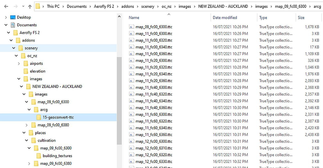The width and height of the screenshot is (323, 168).
Task: Navigate to addons breadcrumb
Action: (x=128, y=7)
